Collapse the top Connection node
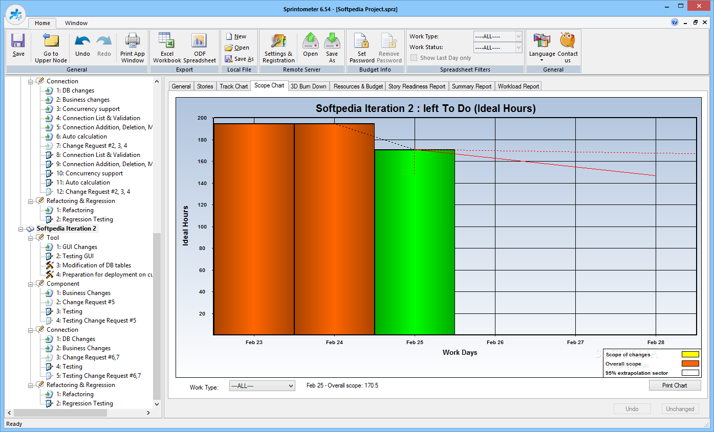The height and width of the screenshot is (432, 714). 30,81
